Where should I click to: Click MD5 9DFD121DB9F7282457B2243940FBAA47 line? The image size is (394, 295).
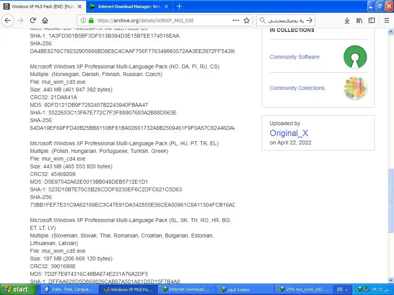click(x=89, y=105)
